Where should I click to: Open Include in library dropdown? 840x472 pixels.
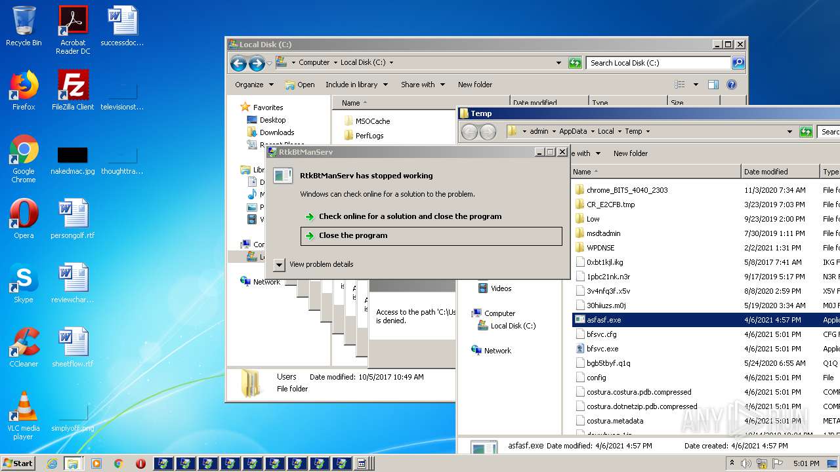tap(356, 85)
